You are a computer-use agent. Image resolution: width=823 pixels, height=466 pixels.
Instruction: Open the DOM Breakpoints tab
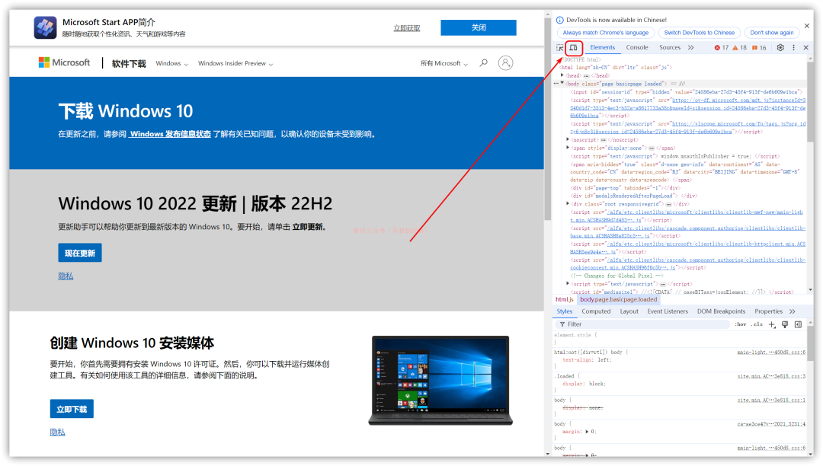(x=721, y=311)
